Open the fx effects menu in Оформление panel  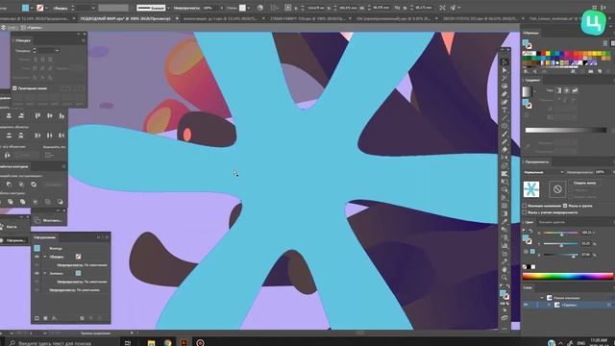[54, 318]
